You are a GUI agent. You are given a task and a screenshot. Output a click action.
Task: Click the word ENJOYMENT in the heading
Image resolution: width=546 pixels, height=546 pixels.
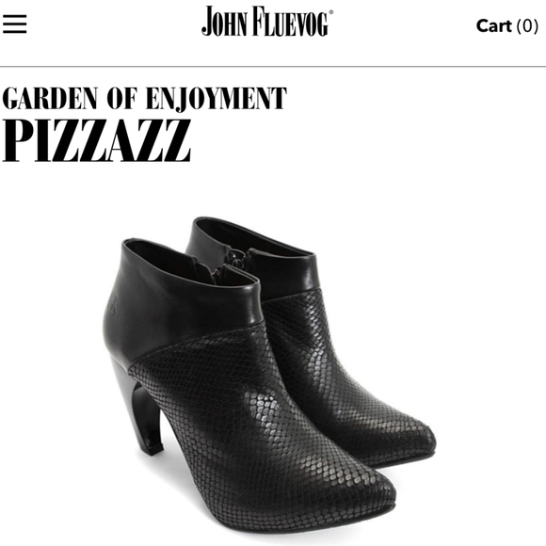(216, 99)
